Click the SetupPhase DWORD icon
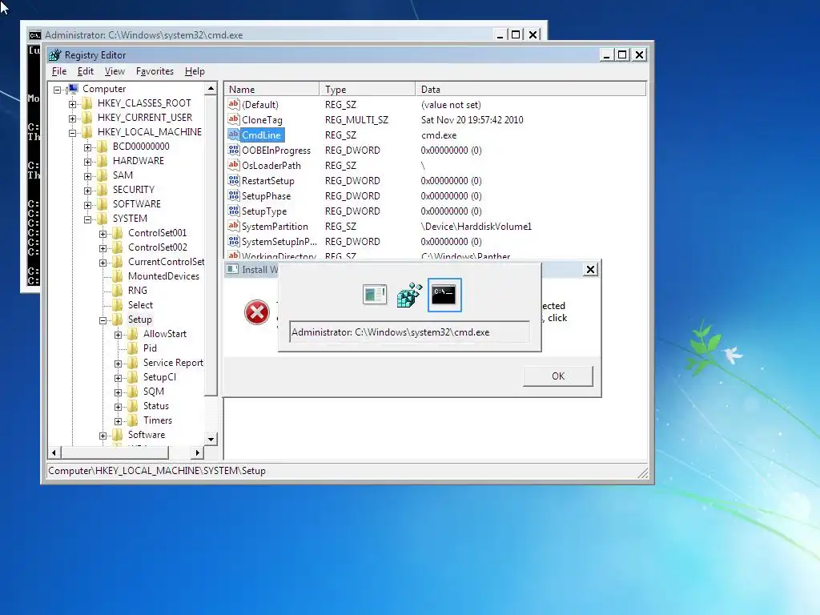 [234, 195]
